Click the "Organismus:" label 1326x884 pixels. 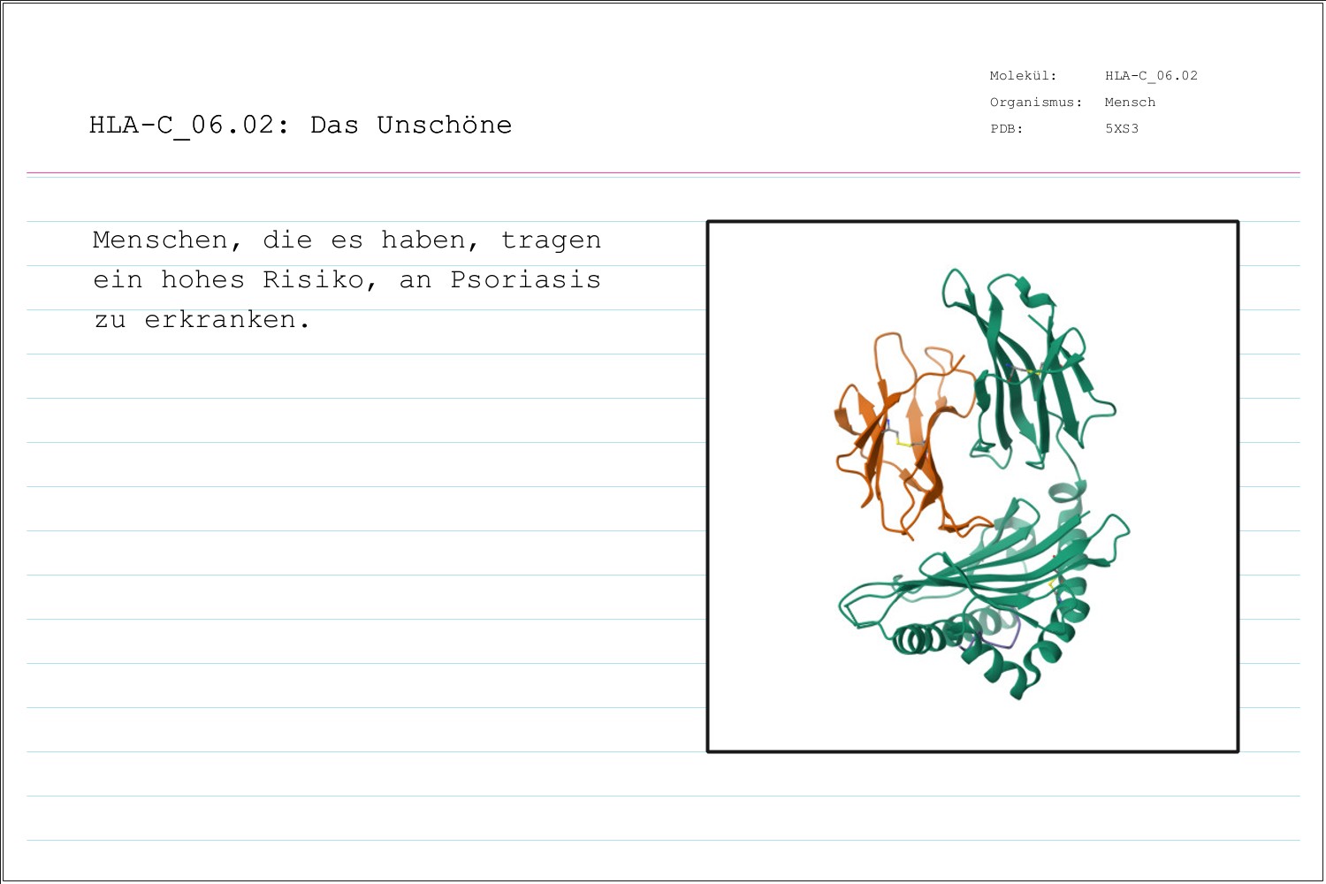coord(1036,103)
